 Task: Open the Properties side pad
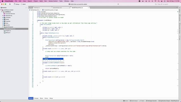tap(180, 18)
